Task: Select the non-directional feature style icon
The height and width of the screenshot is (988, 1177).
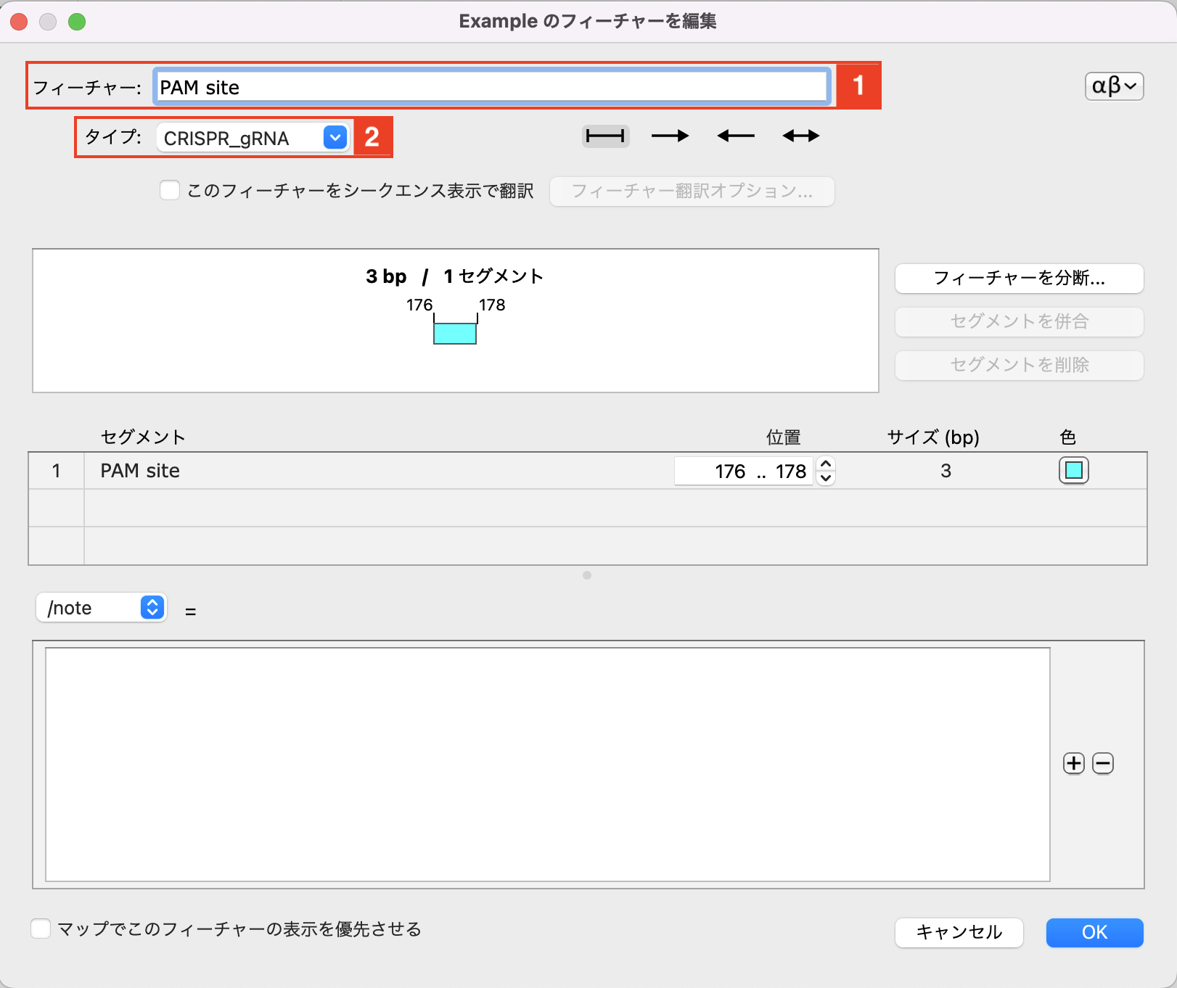Action: [x=604, y=136]
